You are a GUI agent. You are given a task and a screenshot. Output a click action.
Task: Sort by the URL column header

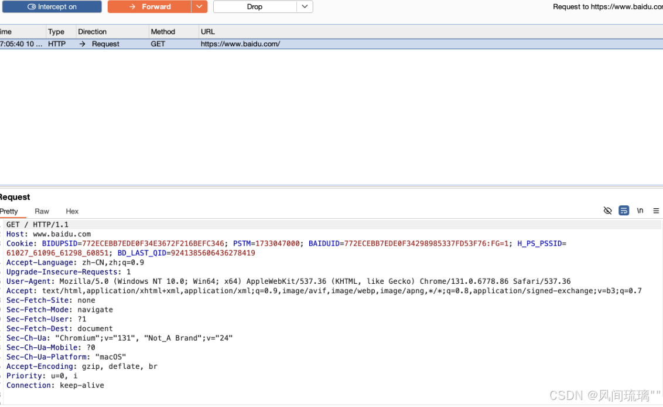pyautogui.click(x=207, y=32)
